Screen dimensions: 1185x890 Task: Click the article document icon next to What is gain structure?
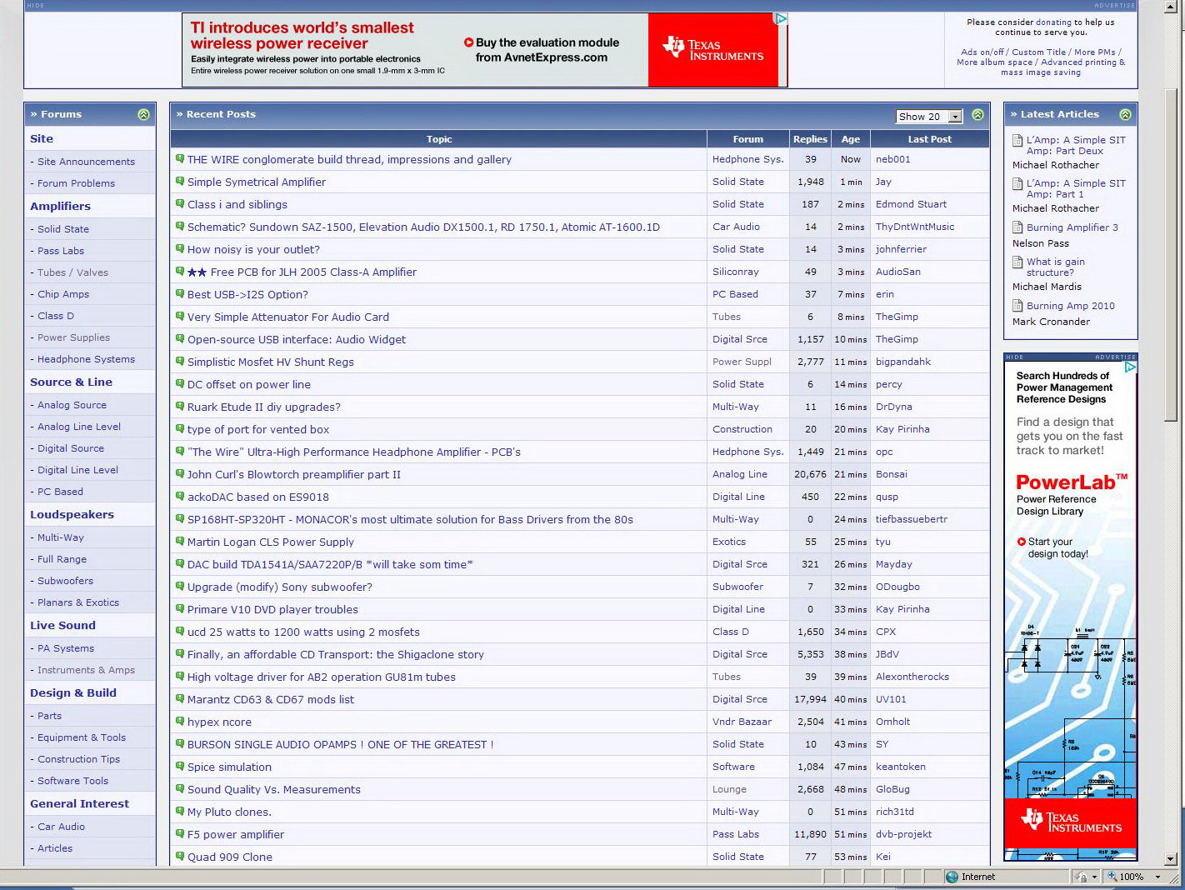pyautogui.click(x=1017, y=262)
